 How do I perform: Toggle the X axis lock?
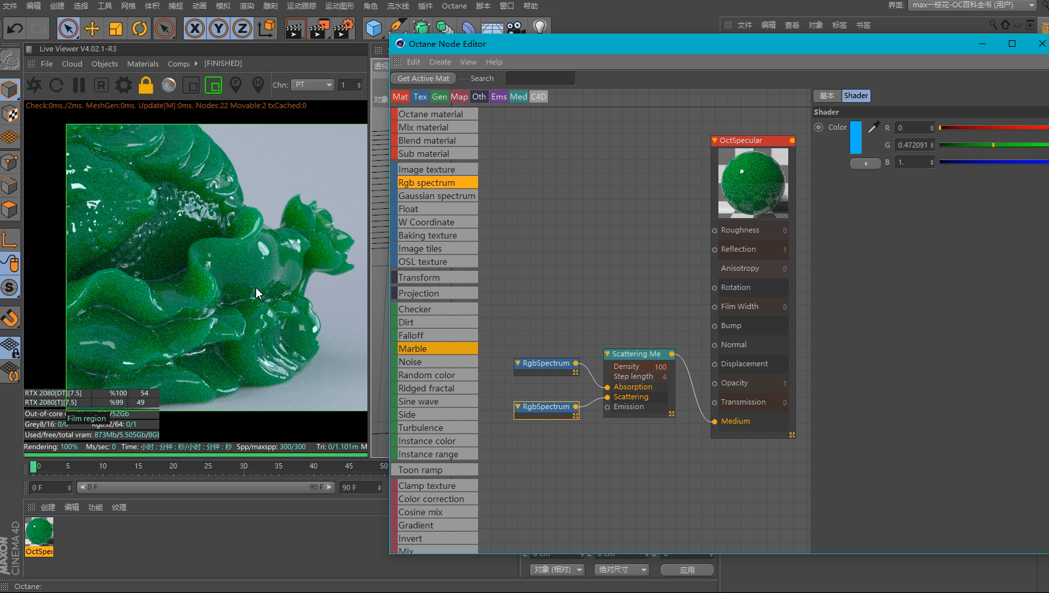click(x=194, y=28)
